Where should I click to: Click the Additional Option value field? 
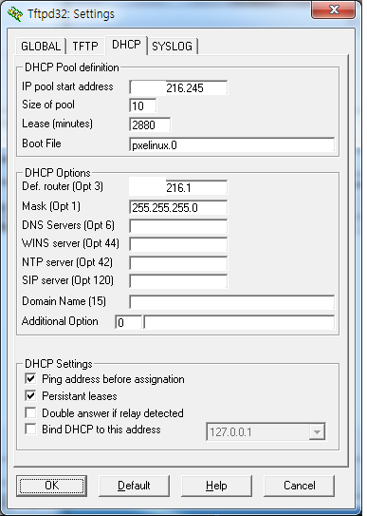(x=239, y=322)
